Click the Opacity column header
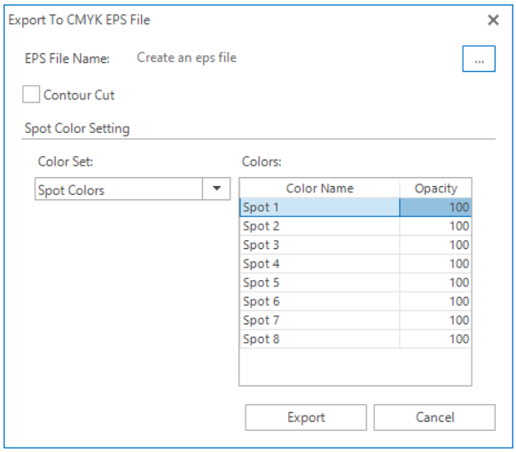Viewport: 516px width, 452px height. tap(435, 188)
